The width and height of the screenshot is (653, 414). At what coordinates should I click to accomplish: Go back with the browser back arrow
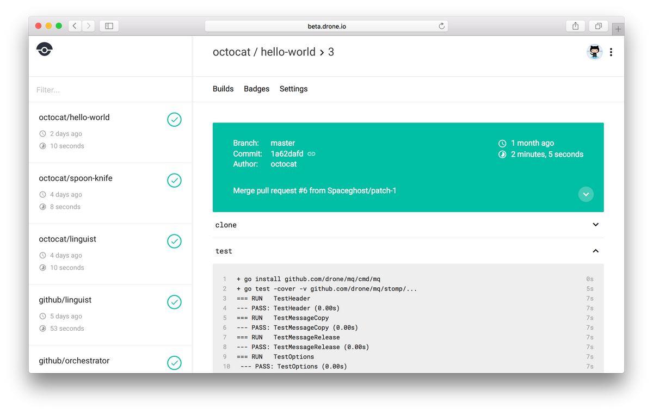pyautogui.click(x=75, y=26)
